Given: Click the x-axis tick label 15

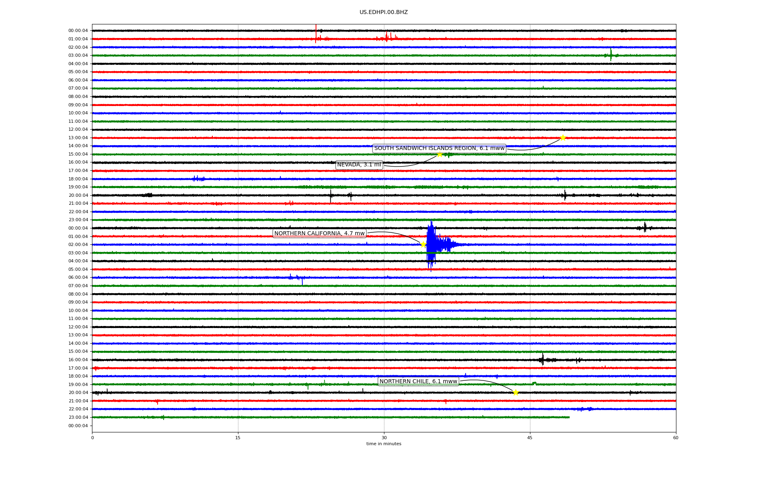Looking at the screenshot, I should [238, 438].
